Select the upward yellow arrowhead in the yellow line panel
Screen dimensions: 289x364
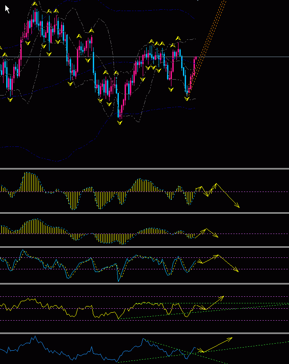coord(223,297)
